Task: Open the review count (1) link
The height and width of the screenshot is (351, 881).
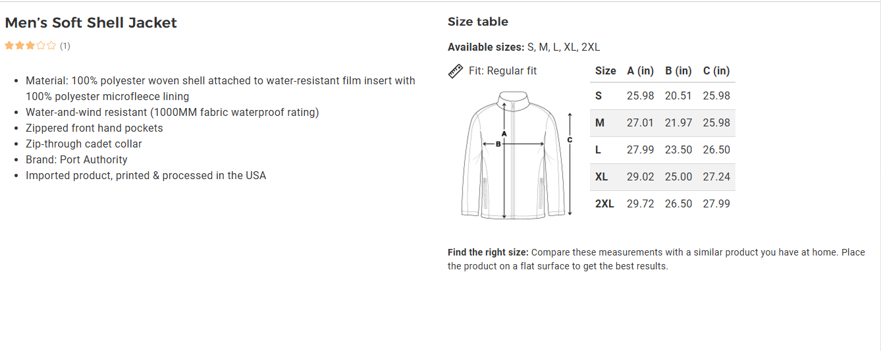Action: click(65, 46)
